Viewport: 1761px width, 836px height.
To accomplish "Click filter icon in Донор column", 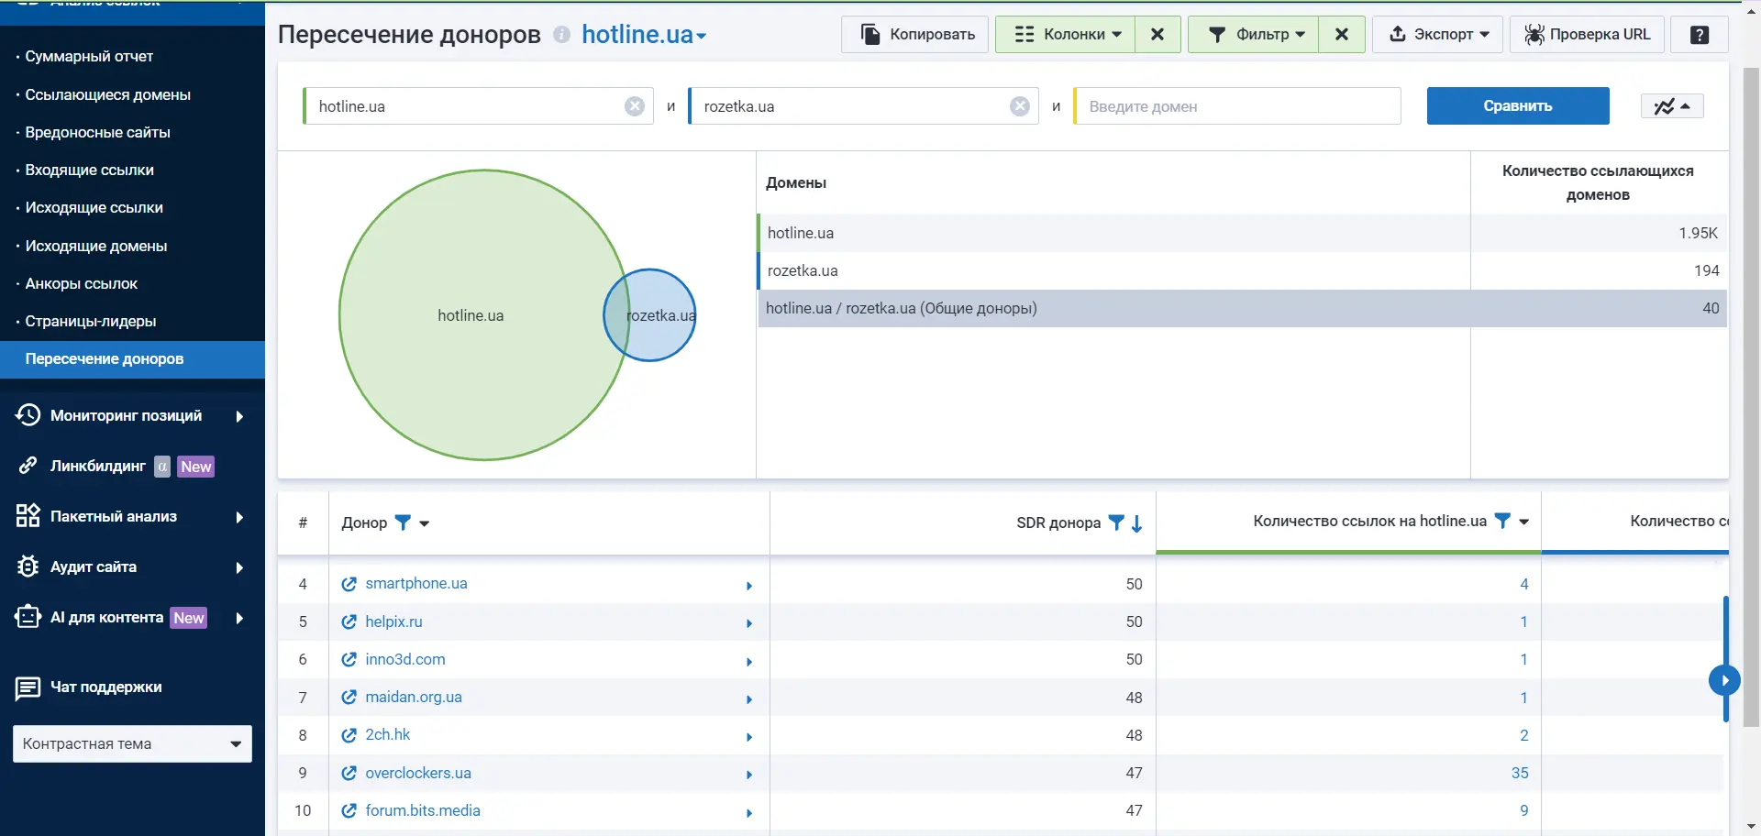I will pyautogui.click(x=403, y=522).
